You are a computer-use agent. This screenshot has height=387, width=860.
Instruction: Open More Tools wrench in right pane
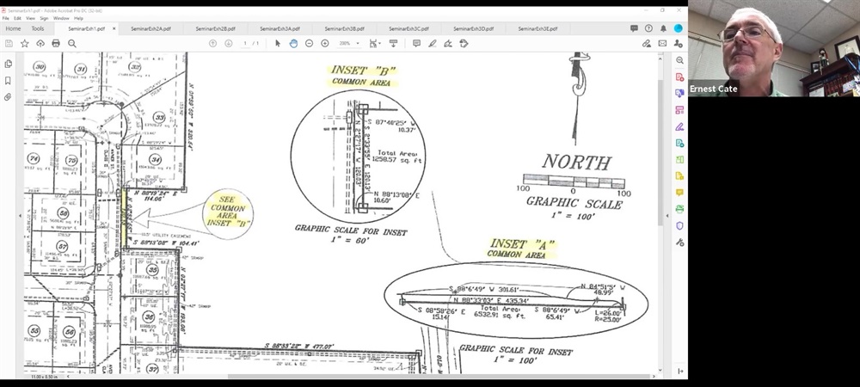click(x=679, y=242)
